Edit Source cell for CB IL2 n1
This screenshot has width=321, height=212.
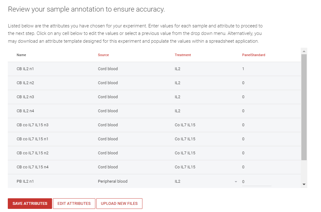(x=108, y=69)
